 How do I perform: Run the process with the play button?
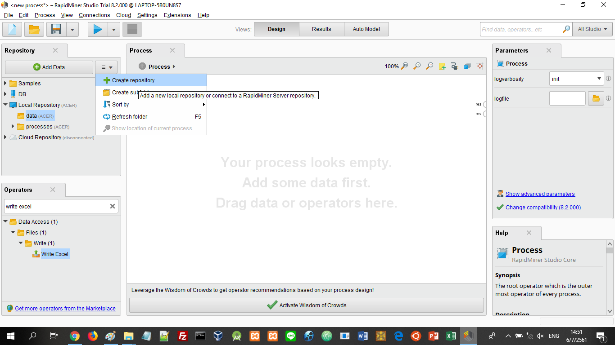point(98,30)
